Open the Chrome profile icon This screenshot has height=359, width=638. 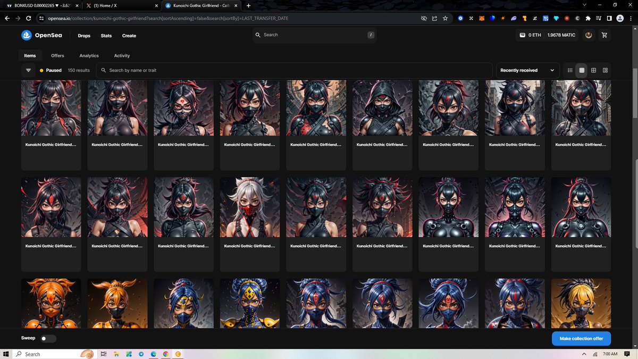point(619,18)
